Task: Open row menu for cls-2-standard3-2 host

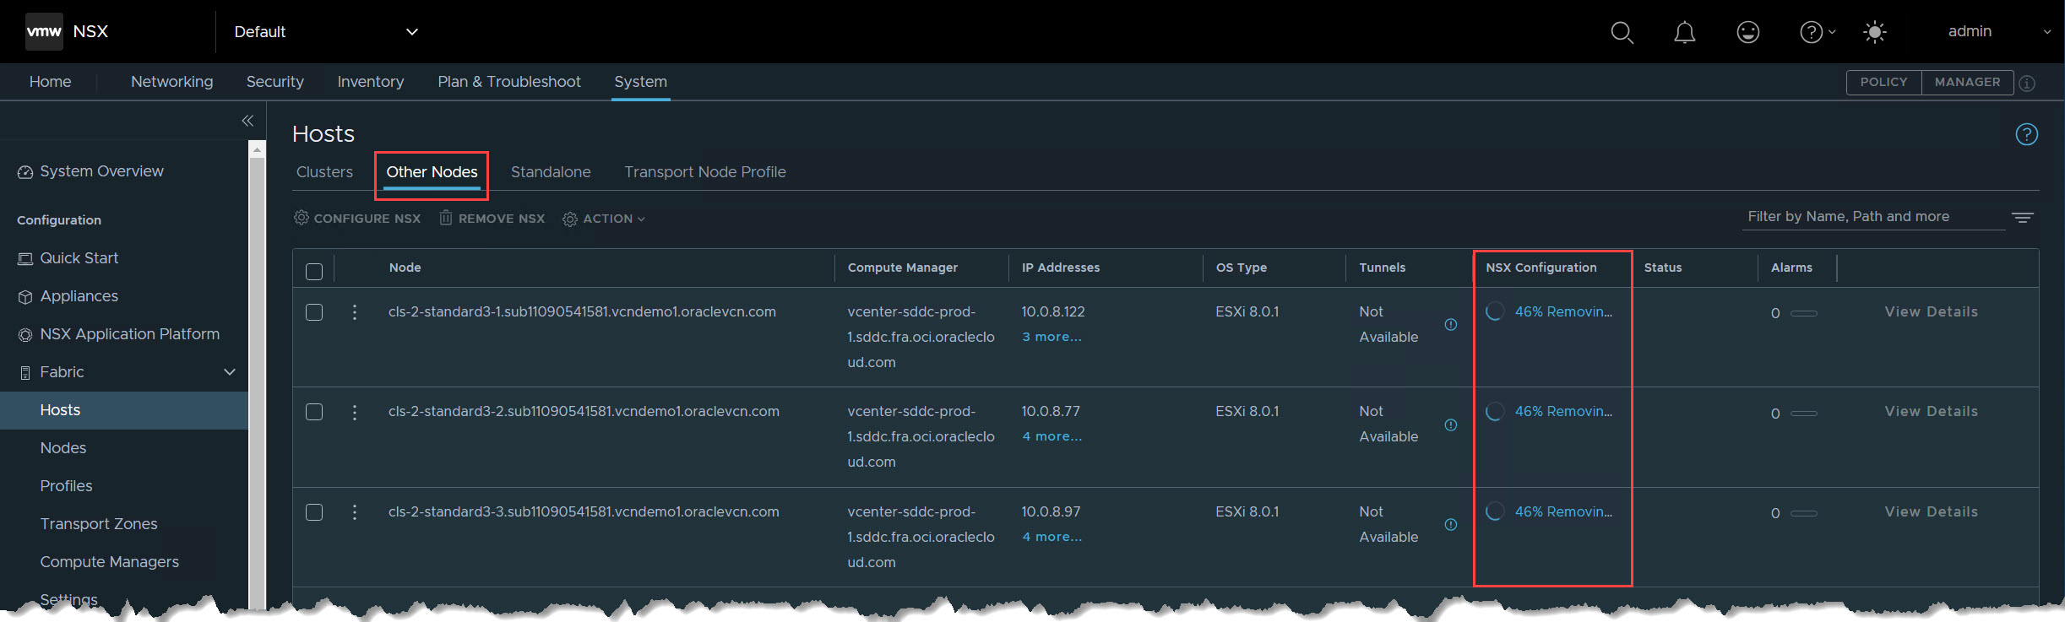Action: 355,412
